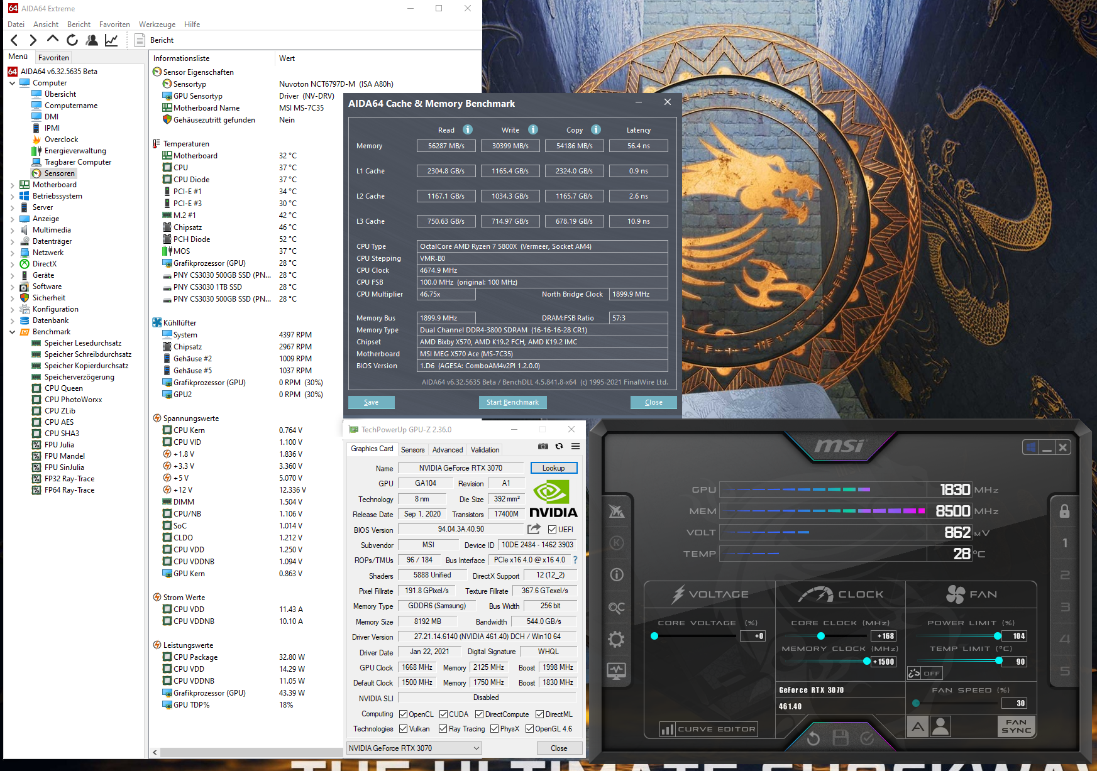The image size is (1097, 771).
Task: Click Fan Sync button in Afterburner
Action: pos(1016,726)
